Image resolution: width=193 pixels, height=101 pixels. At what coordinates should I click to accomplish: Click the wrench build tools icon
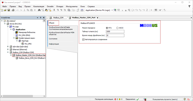pyautogui.click(x=129, y=10)
